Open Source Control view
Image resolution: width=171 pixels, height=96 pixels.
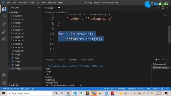point(4,24)
